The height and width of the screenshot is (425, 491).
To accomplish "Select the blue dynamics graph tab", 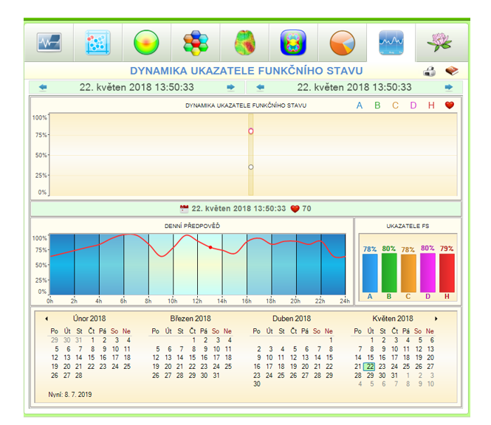I will pyautogui.click(x=391, y=42).
